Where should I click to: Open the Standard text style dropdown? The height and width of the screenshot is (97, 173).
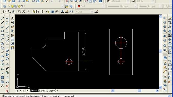coord(128,1)
